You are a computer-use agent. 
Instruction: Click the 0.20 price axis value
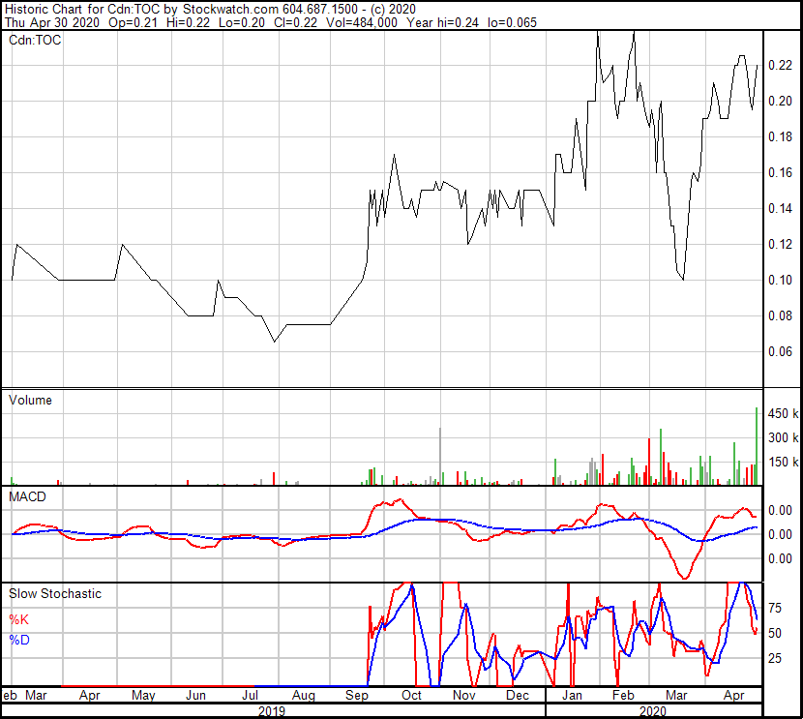coord(780,101)
